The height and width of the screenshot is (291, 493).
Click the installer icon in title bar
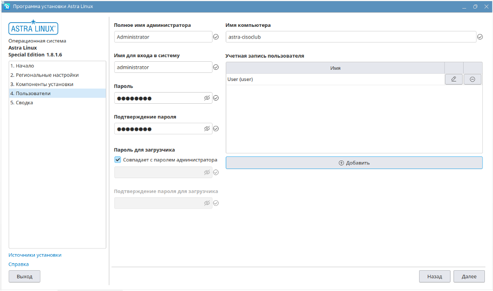pyautogui.click(x=7, y=7)
